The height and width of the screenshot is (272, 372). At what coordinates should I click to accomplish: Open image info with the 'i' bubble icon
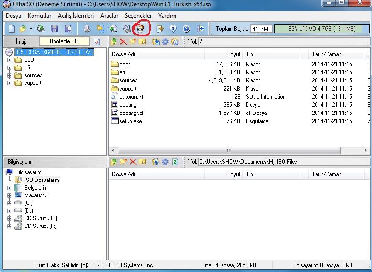tap(173, 29)
